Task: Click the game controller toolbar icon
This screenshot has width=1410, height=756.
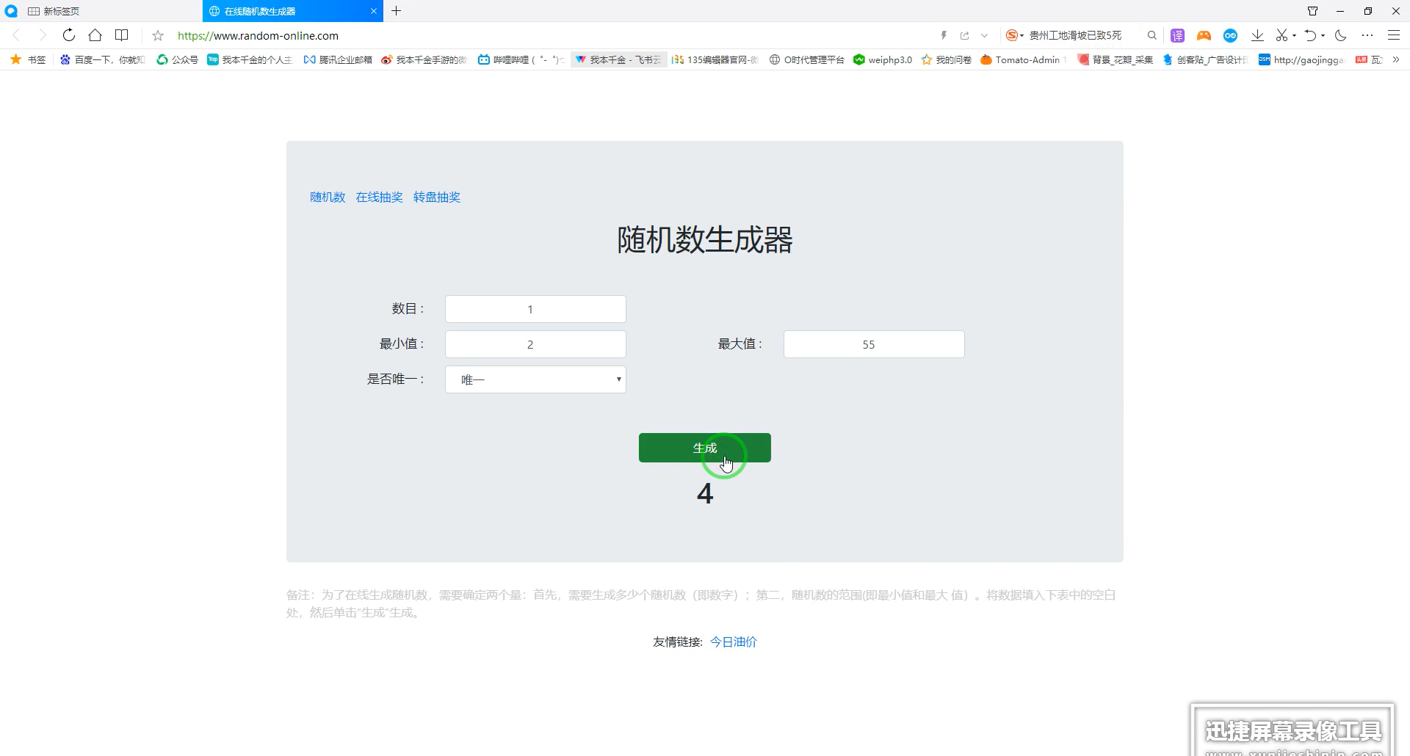Action: coord(1204,35)
